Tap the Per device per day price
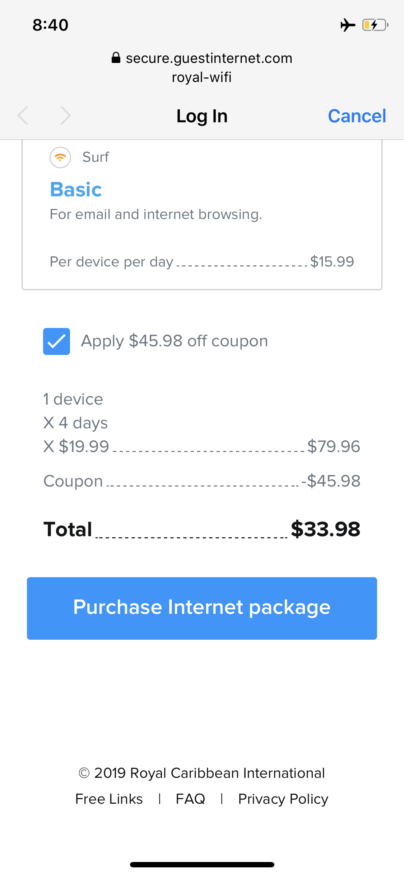The height and width of the screenshot is (876, 404). coord(332,261)
